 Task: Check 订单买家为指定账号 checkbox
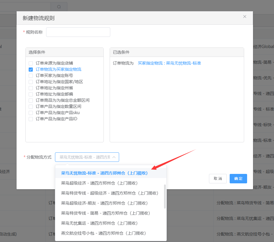(x=31, y=76)
